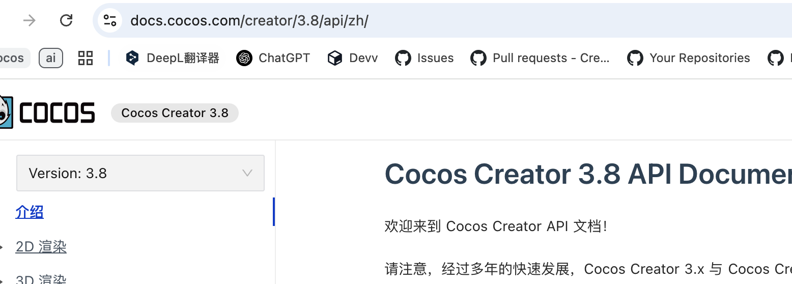792x284 pixels.
Task: Open the 2D 渲染 sidebar item
Action: [41, 247]
